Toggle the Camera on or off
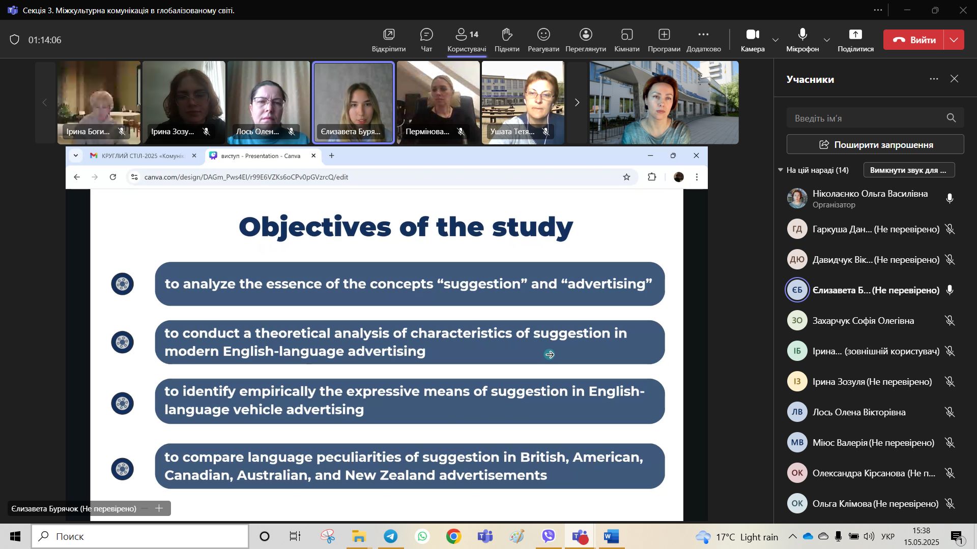977x549 pixels. pyautogui.click(x=753, y=35)
